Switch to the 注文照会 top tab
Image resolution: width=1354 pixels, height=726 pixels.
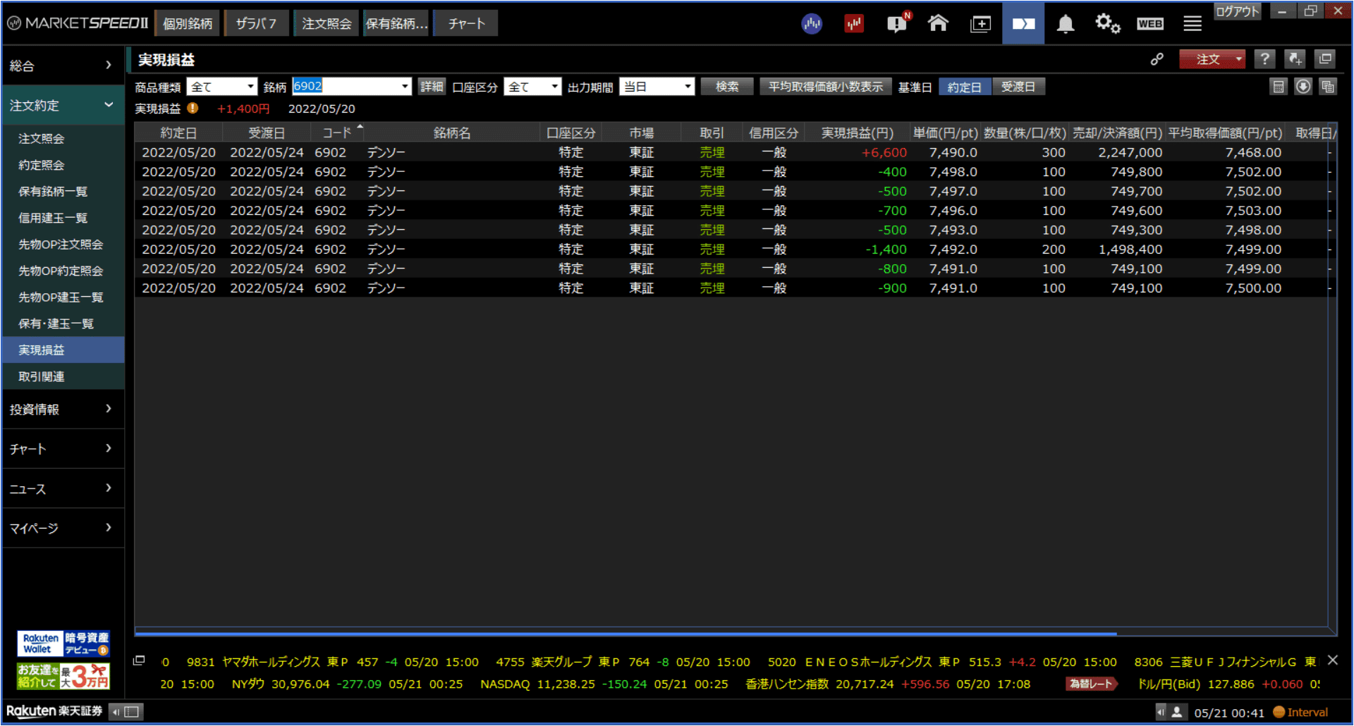(327, 23)
